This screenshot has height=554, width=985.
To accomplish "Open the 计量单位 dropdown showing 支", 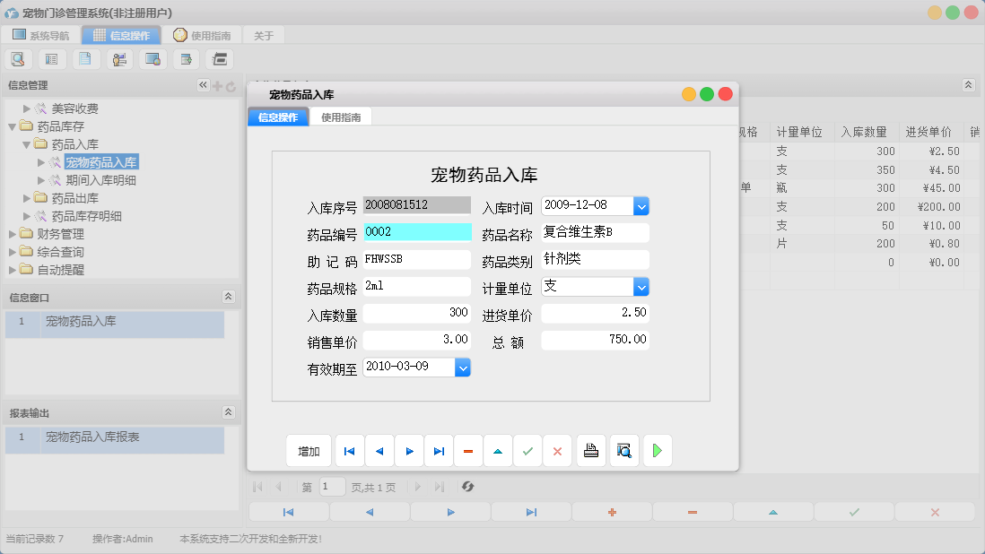I will click(641, 285).
